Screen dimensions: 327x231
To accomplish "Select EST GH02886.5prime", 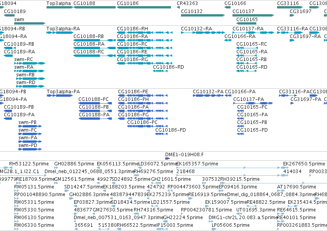I will pyautogui.click(x=56, y=168).
